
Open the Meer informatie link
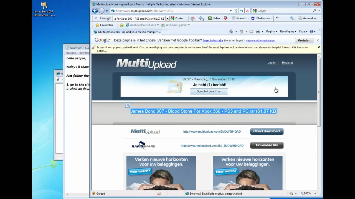point(213,40)
